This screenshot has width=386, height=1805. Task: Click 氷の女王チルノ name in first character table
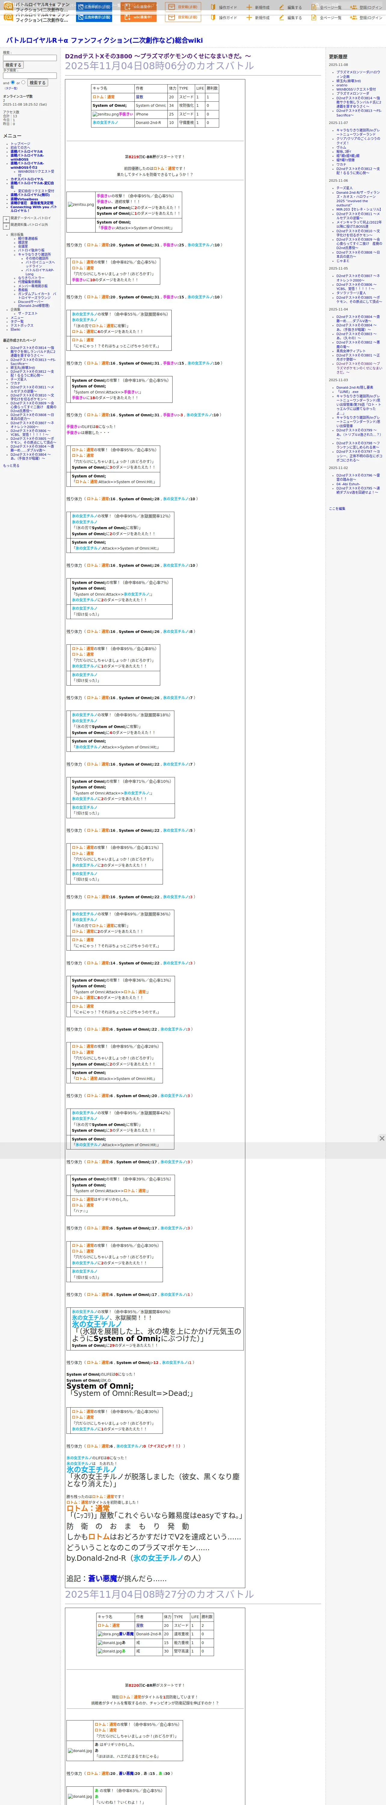coord(105,123)
